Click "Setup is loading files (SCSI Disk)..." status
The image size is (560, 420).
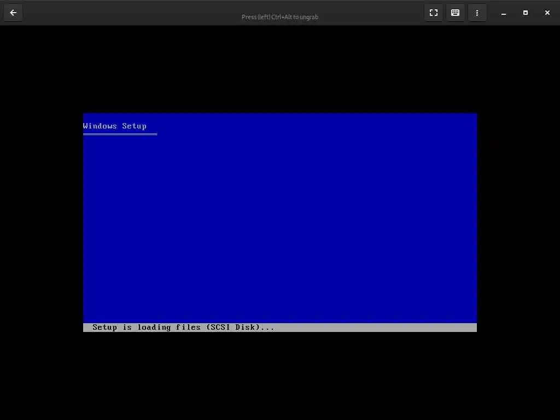183,327
